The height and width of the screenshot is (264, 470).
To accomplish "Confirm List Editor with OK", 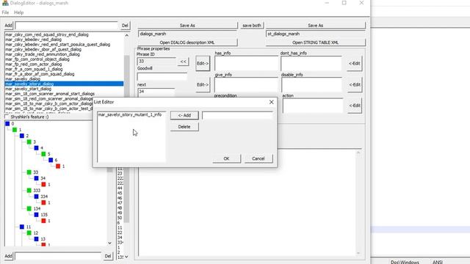I will click(226, 158).
